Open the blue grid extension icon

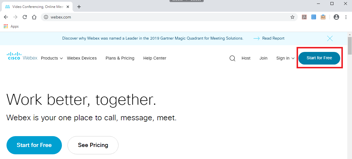click(x=314, y=17)
